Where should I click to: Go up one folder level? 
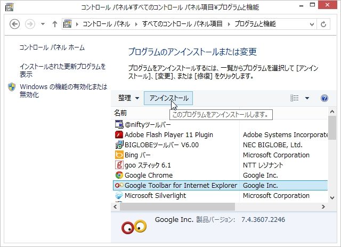[x=55, y=24]
